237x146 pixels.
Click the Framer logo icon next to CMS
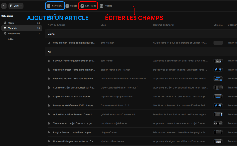pos(11,6)
